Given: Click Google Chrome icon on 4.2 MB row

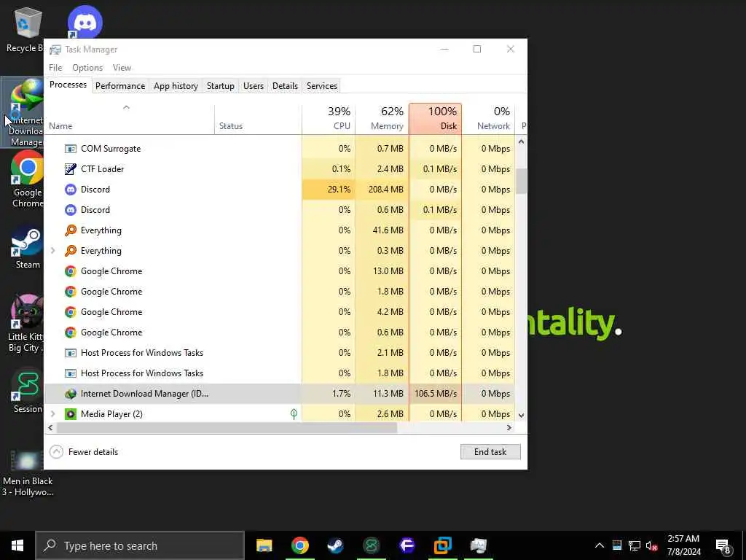Looking at the screenshot, I should pyautogui.click(x=71, y=312).
